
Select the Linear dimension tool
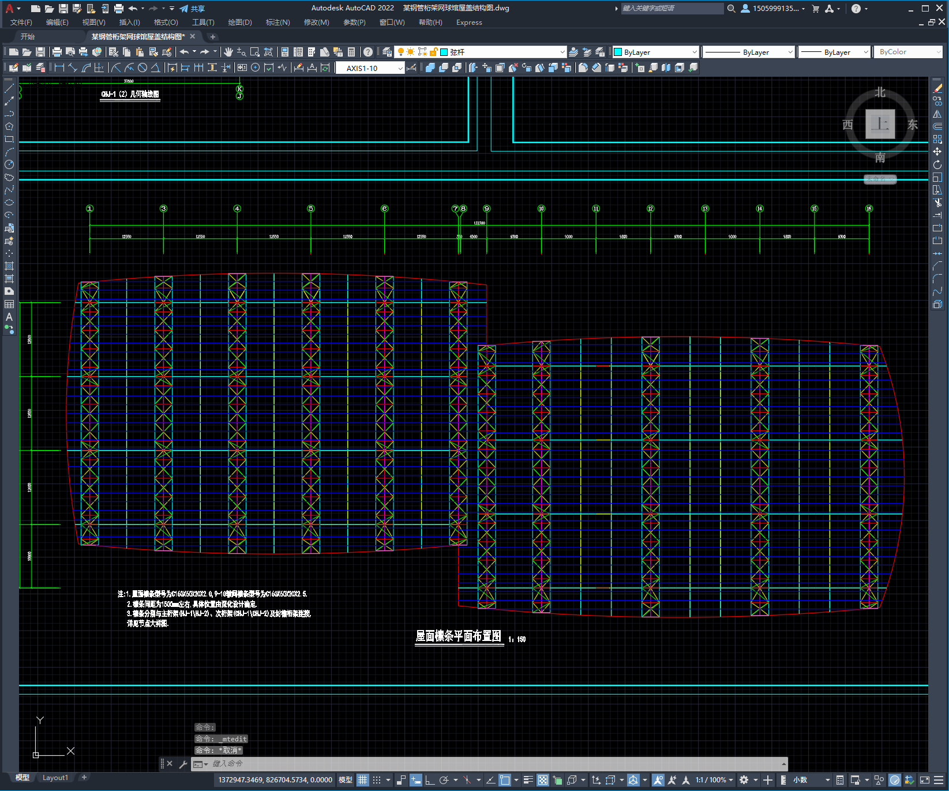click(x=59, y=68)
